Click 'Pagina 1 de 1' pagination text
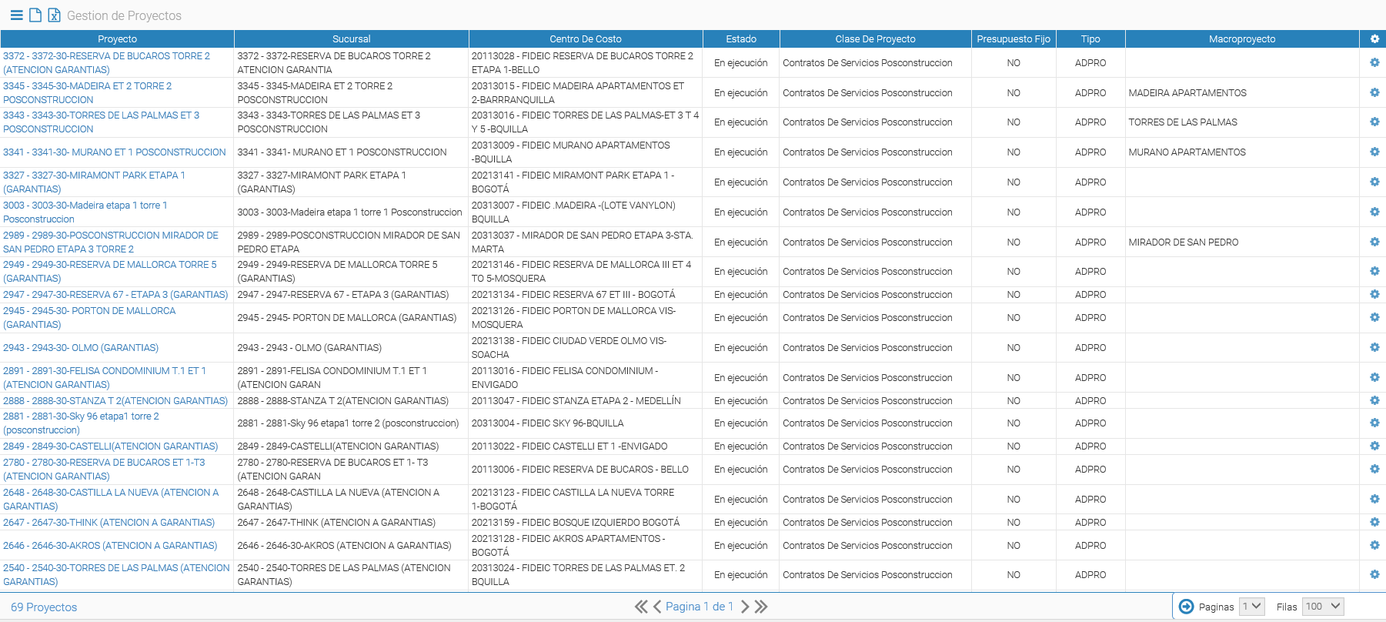Screen dimensions: 1386x622 click(x=700, y=607)
